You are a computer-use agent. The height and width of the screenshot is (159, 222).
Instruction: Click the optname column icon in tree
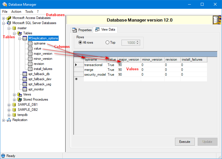point(30,43)
